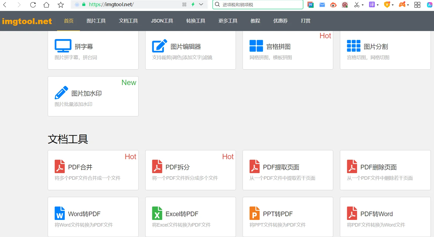Viewport: 434px width, 237px height.
Task: Open the W document extension icon
Action: (311, 5)
